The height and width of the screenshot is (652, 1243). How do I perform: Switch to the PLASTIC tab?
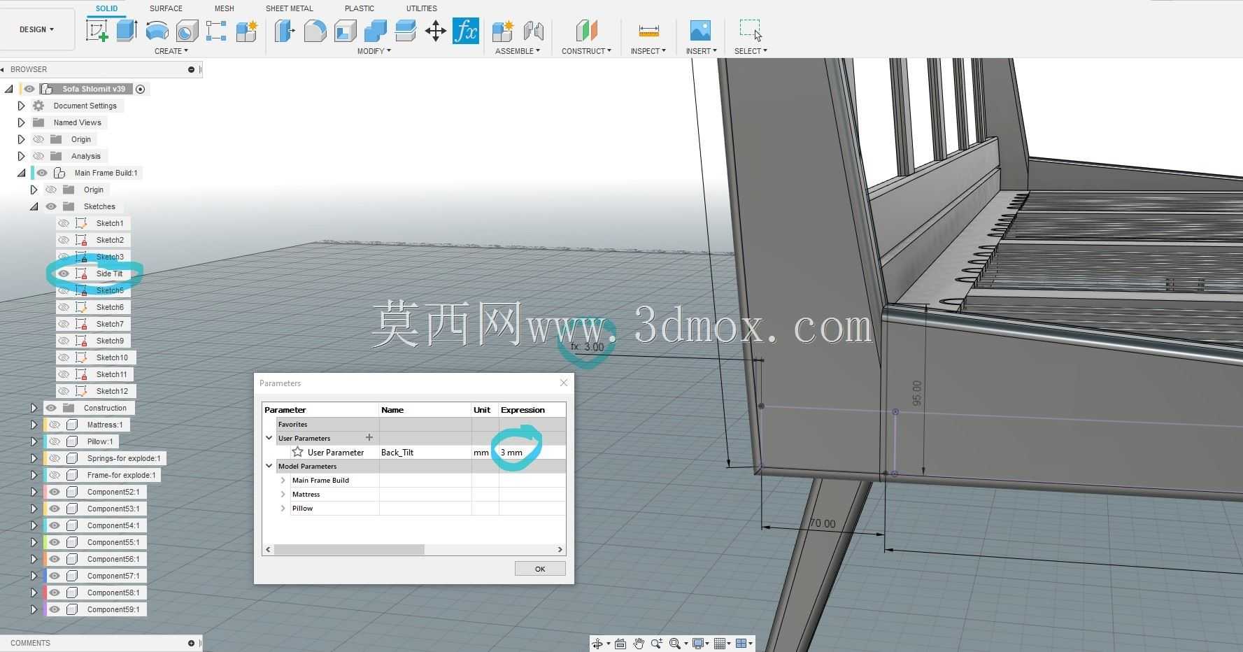(360, 8)
